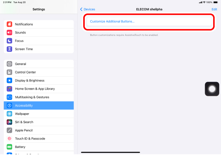
Task: Tap the Edit button
Action: pyautogui.click(x=214, y=9)
